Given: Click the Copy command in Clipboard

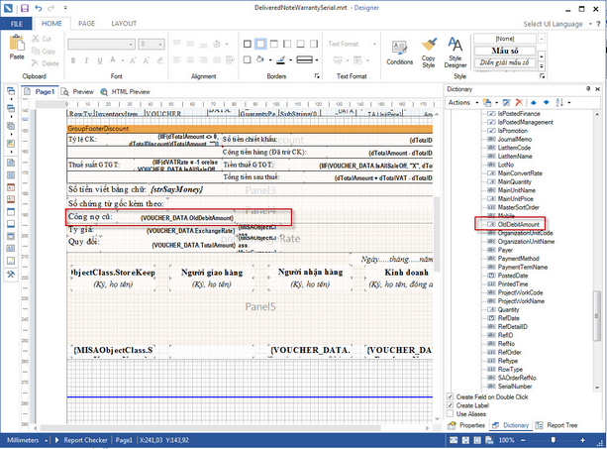Looking at the screenshot, I should pos(44,52).
